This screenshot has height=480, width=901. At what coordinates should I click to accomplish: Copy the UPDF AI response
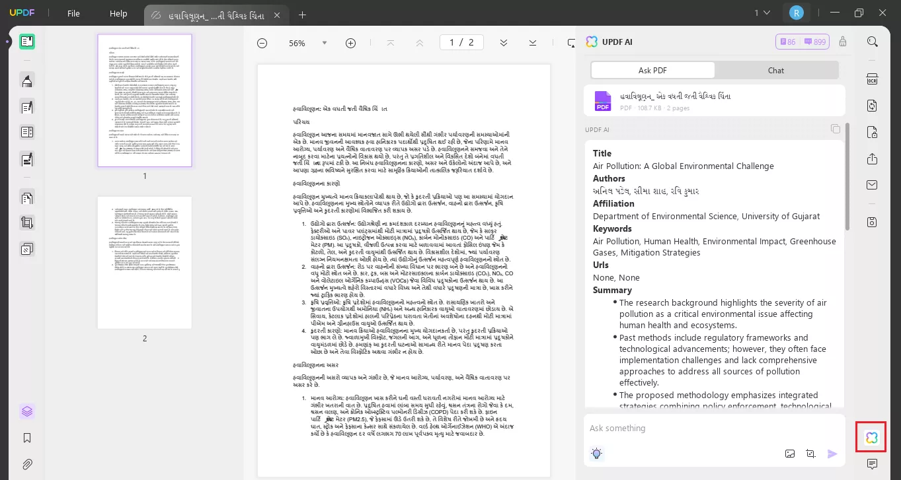pyautogui.click(x=836, y=129)
